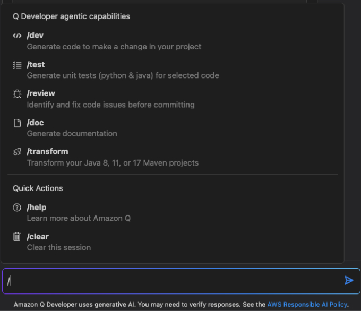This screenshot has height=311, width=361.
Task: Run the /clear quick action
Action: tap(173, 241)
